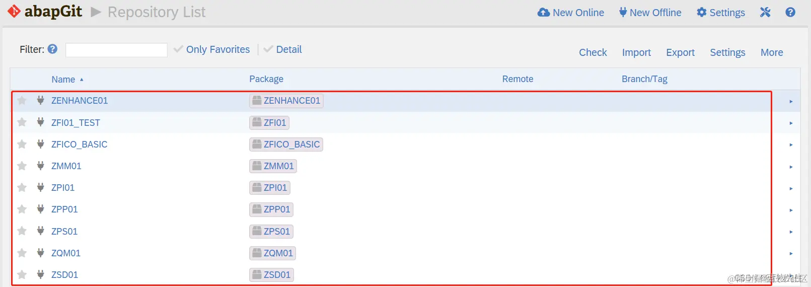Open the repository Settings menu below header
This screenshot has height=287, width=811.
[727, 52]
